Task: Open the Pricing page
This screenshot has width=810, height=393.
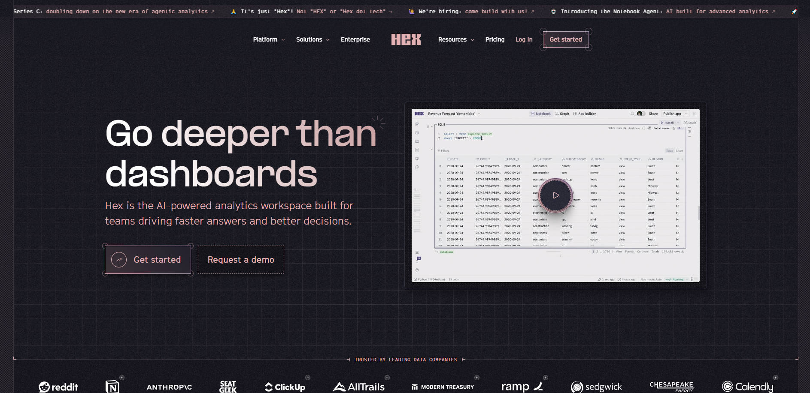Action: (x=494, y=39)
